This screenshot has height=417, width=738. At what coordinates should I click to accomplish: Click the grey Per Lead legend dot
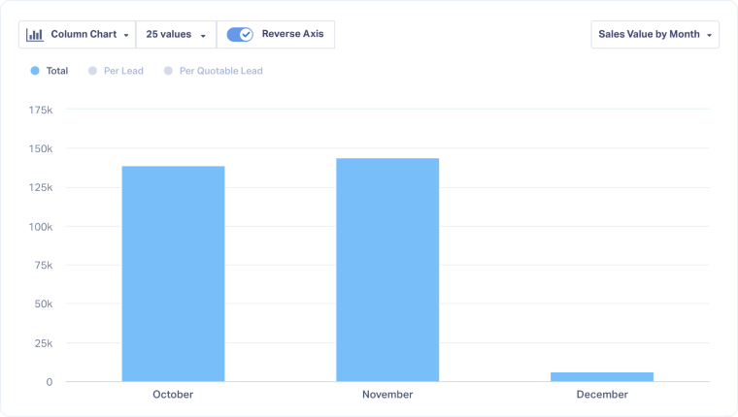(x=92, y=71)
